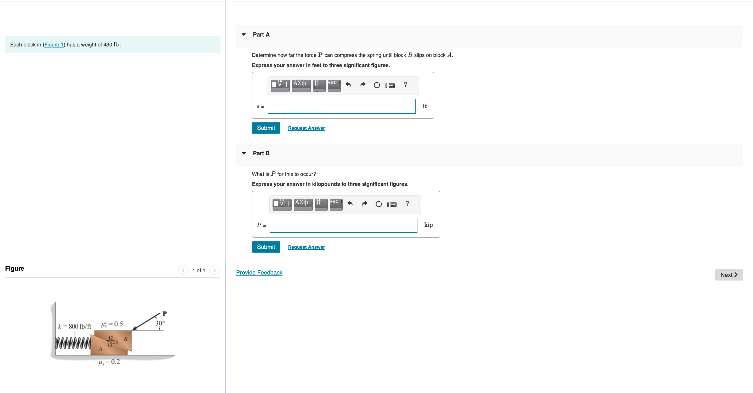Collapse the Part A section
Image resolution: width=753 pixels, height=393 pixels.
(x=244, y=35)
